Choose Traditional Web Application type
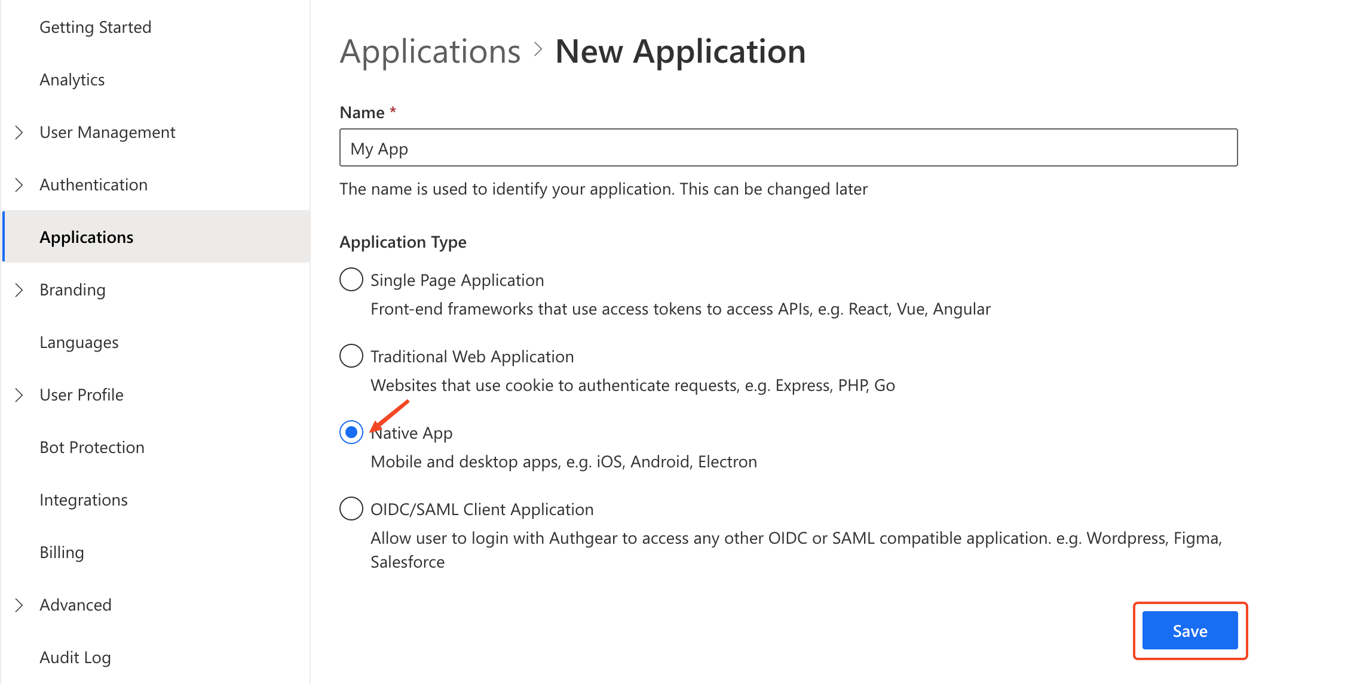Screen dimensions: 1360x684 351,356
